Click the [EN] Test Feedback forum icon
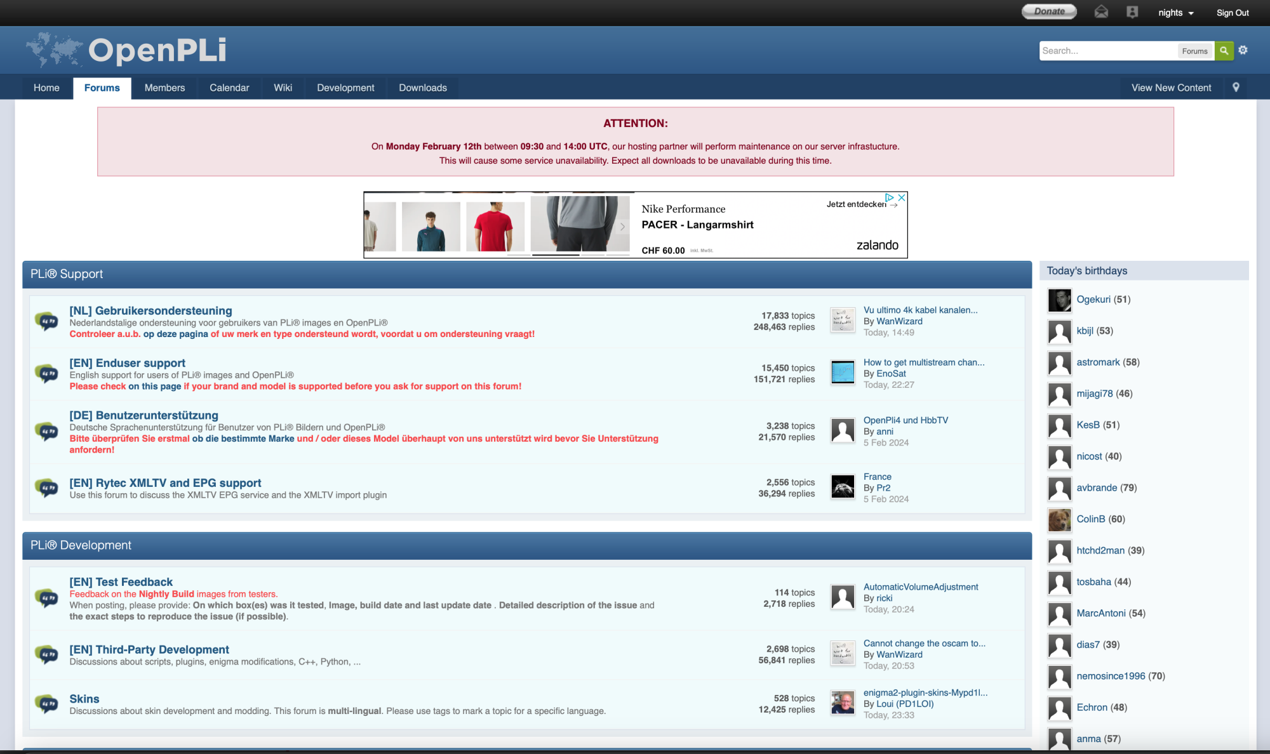The height and width of the screenshot is (754, 1270). point(48,597)
